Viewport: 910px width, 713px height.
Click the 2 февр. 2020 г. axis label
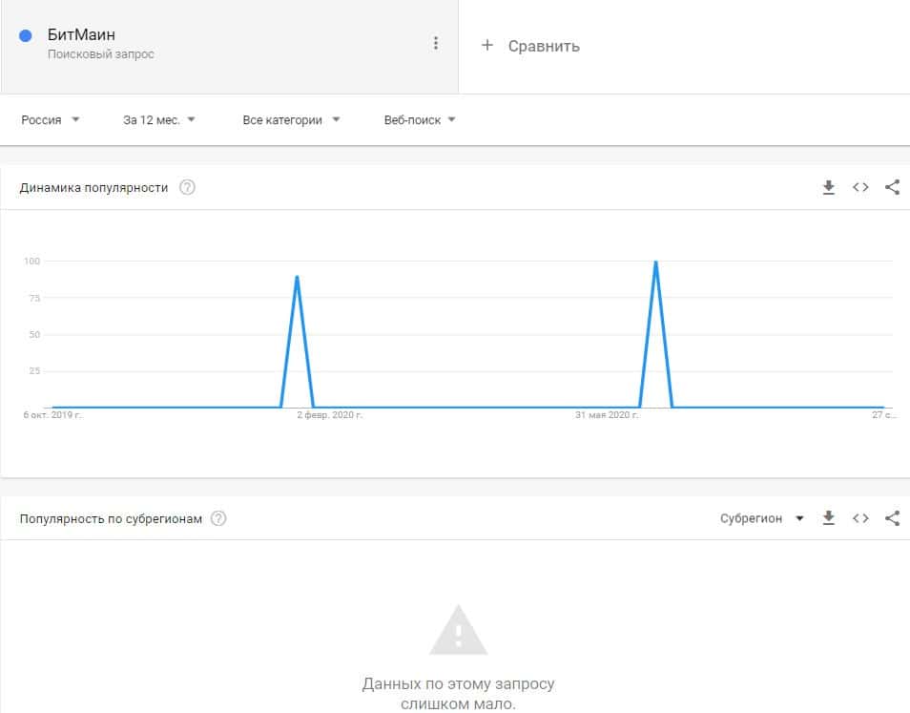[x=330, y=415]
